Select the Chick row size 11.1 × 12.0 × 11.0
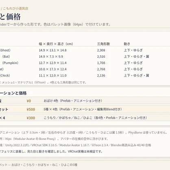This screenshot has width=170, height=170. click(x=52, y=76)
